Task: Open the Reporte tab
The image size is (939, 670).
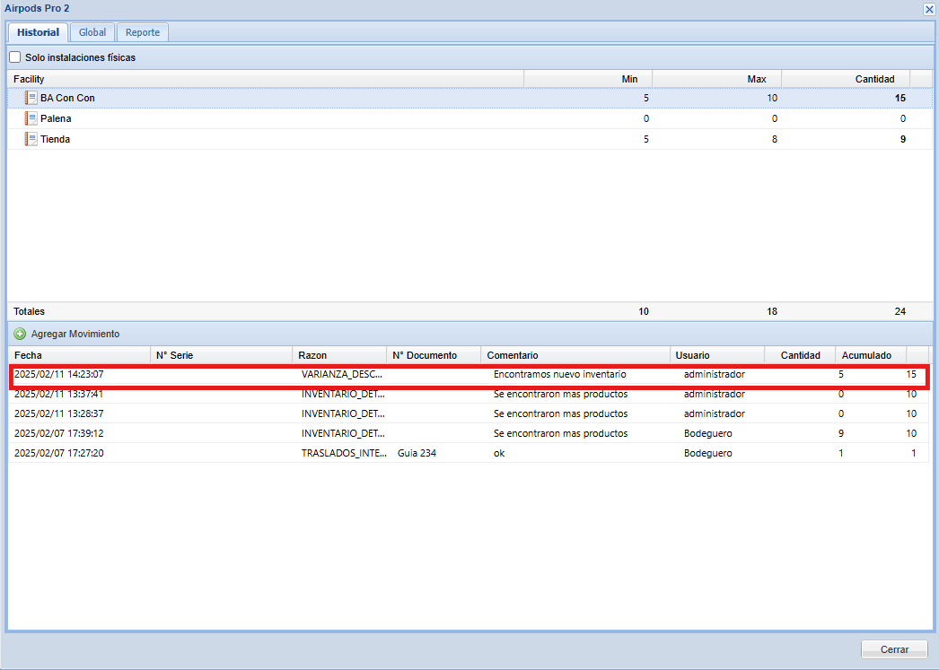Action: click(143, 32)
